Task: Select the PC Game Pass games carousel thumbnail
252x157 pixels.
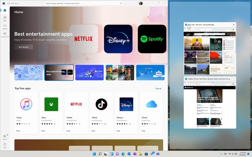Action: click(120, 73)
